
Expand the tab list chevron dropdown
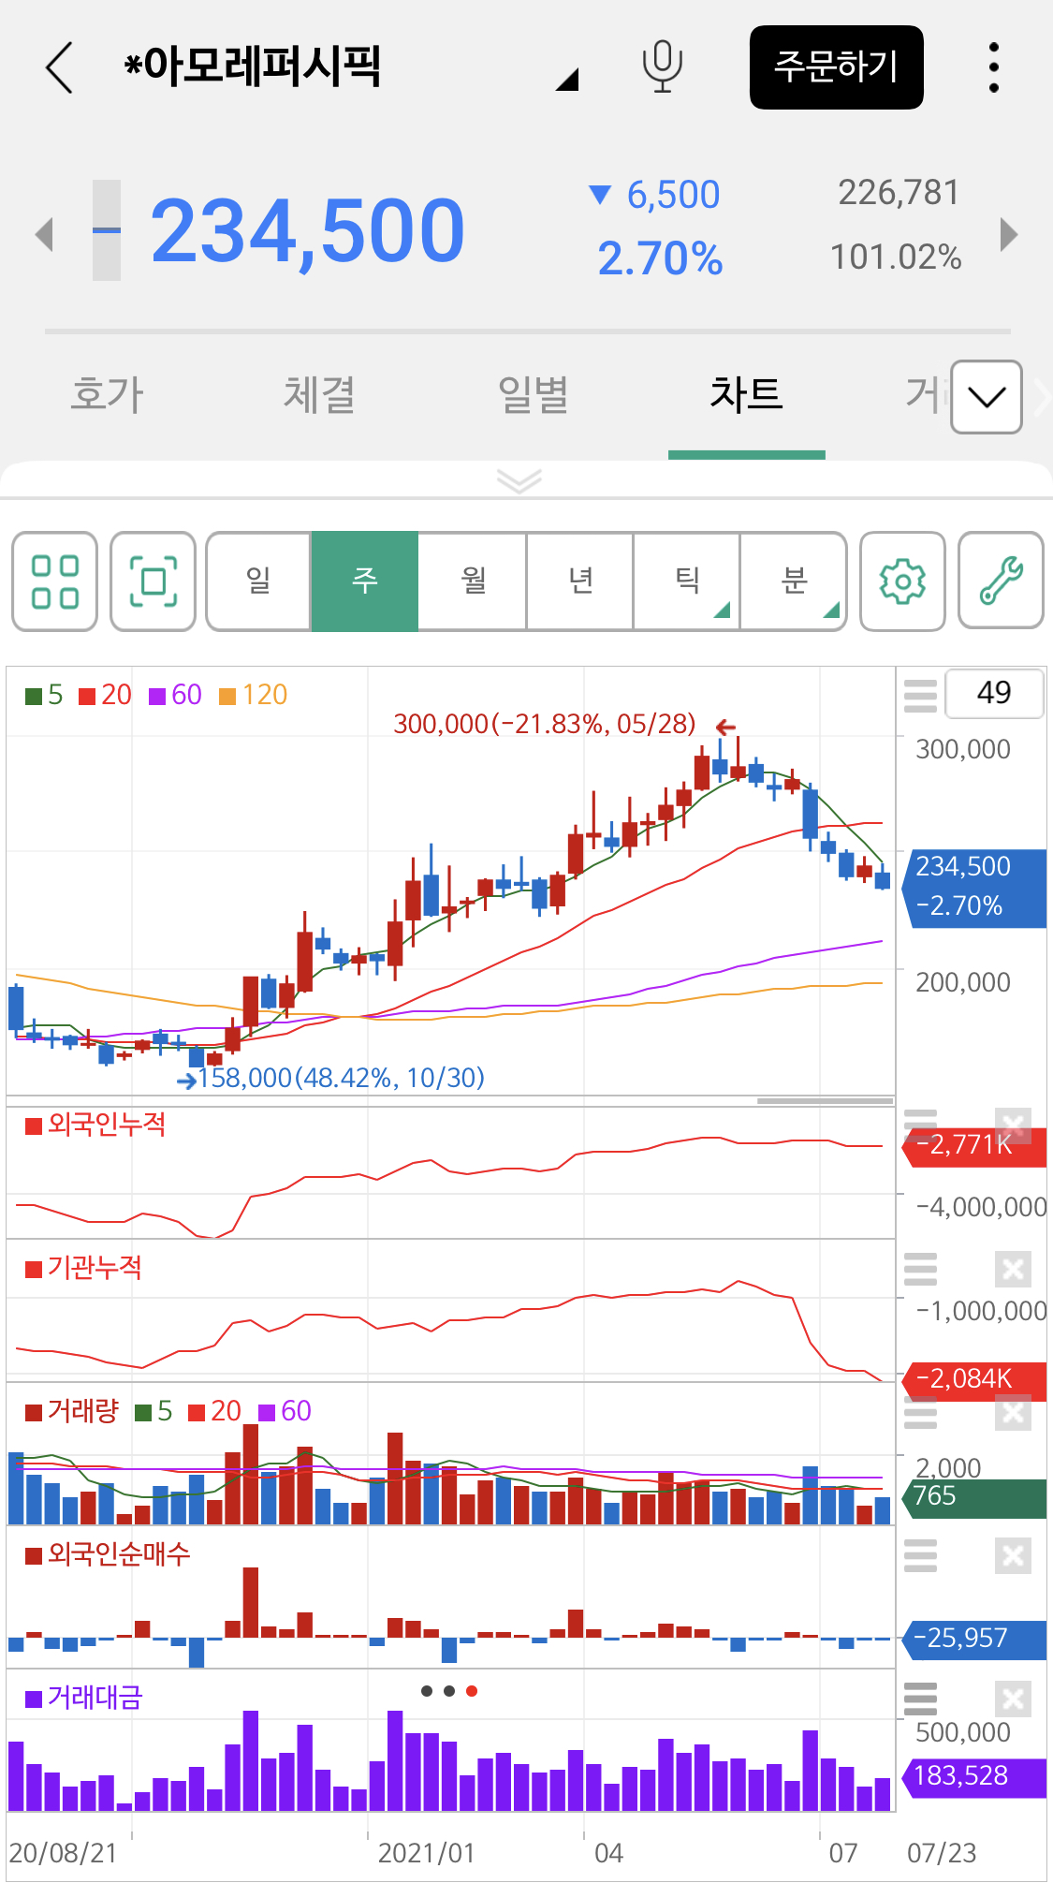(987, 397)
